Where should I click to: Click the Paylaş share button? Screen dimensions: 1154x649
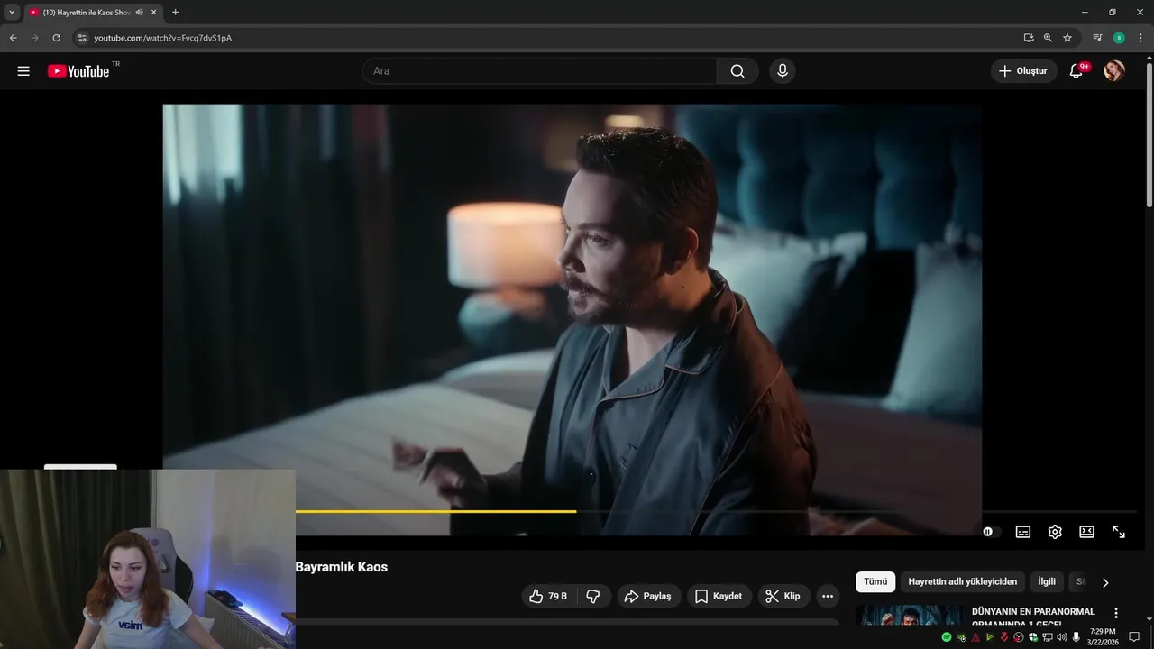pos(649,596)
